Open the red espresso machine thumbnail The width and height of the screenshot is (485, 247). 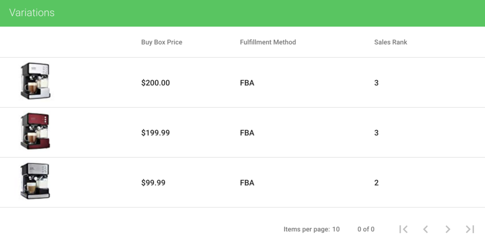(x=36, y=132)
